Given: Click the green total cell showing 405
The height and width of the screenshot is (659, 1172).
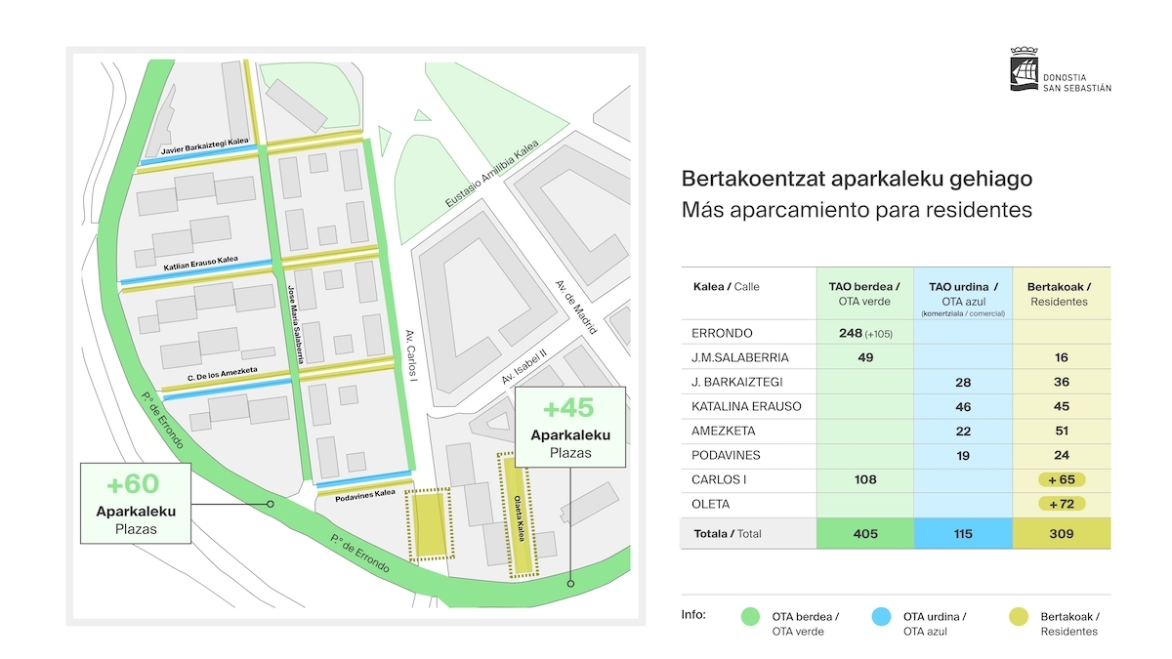Looking at the screenshot, I should 864,533.
